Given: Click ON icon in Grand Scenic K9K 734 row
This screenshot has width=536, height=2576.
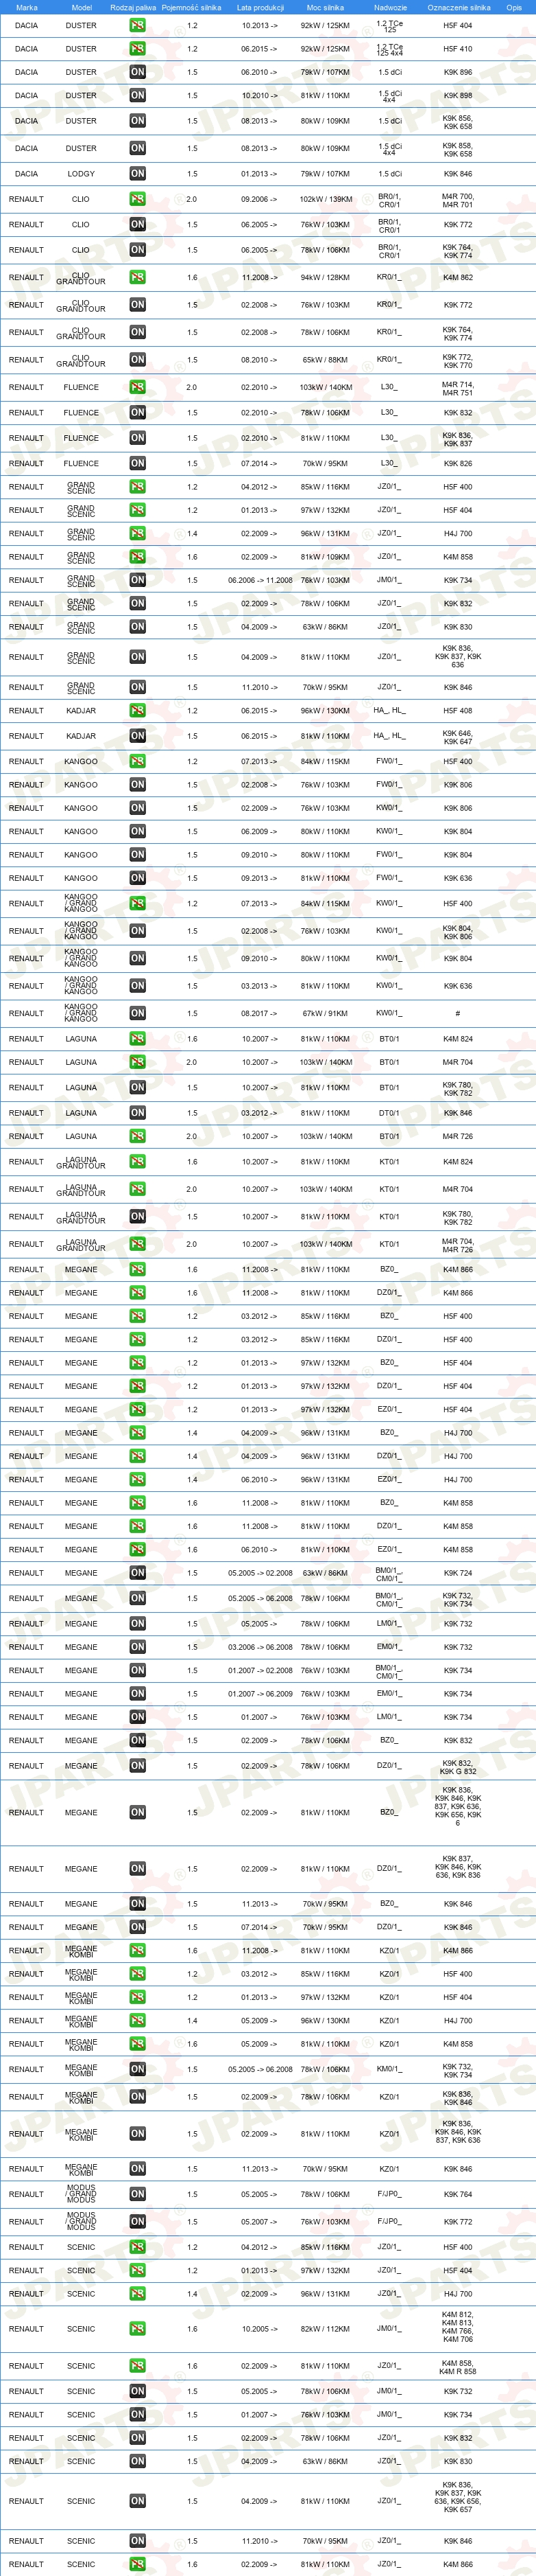Looking at the screenshot, I should 138,580.
